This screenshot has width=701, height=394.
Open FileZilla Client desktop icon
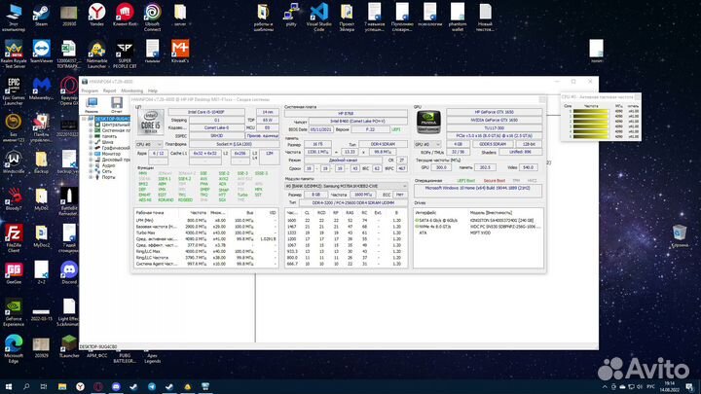[x=14, y=238]
